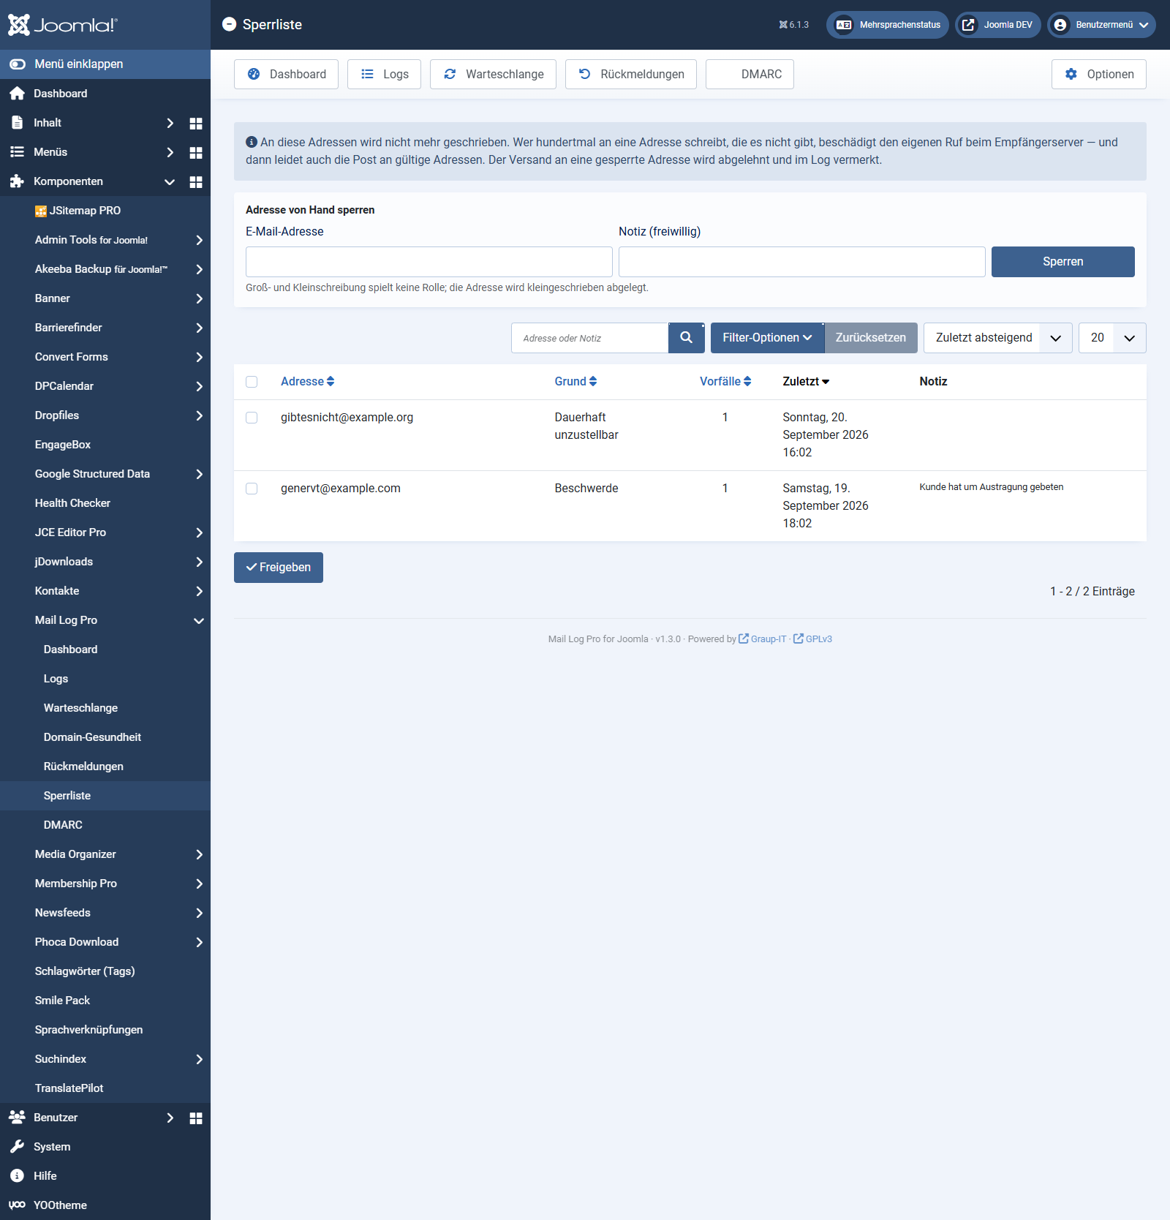
Task: Open the Zuletzt absteigend sort dropdown
Action: coord(998,338)
